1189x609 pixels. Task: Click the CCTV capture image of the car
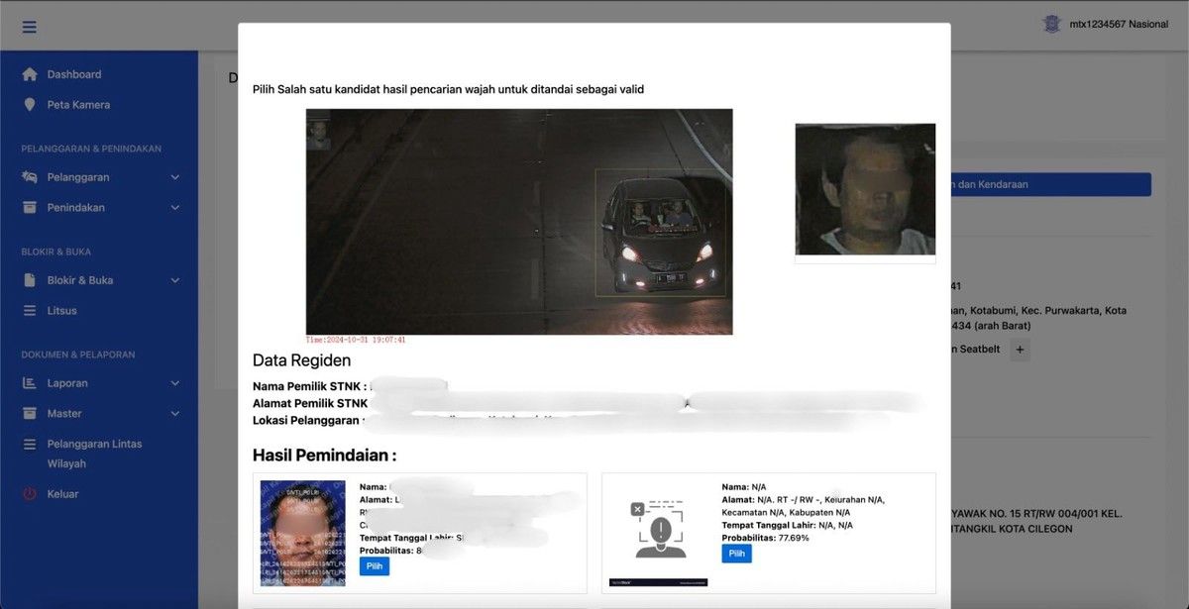tap(519, 222)
